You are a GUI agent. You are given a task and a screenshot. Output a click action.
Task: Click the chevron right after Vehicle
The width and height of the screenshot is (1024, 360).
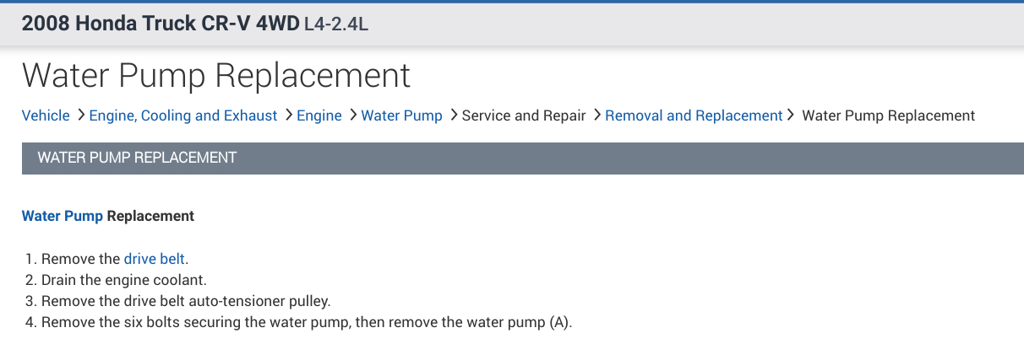(x=80, y=115)
